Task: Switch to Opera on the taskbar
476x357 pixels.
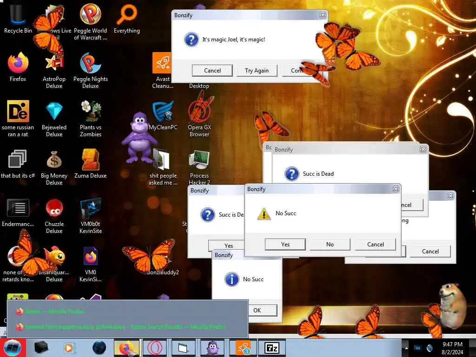Action: pyautogui.click(x=155, y=348)
